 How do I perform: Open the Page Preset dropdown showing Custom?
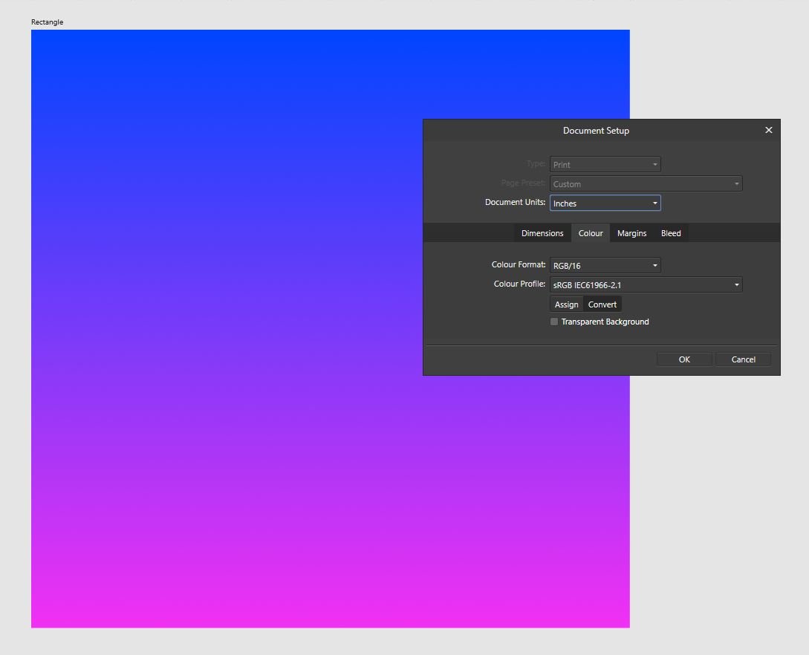pos(646,184)
